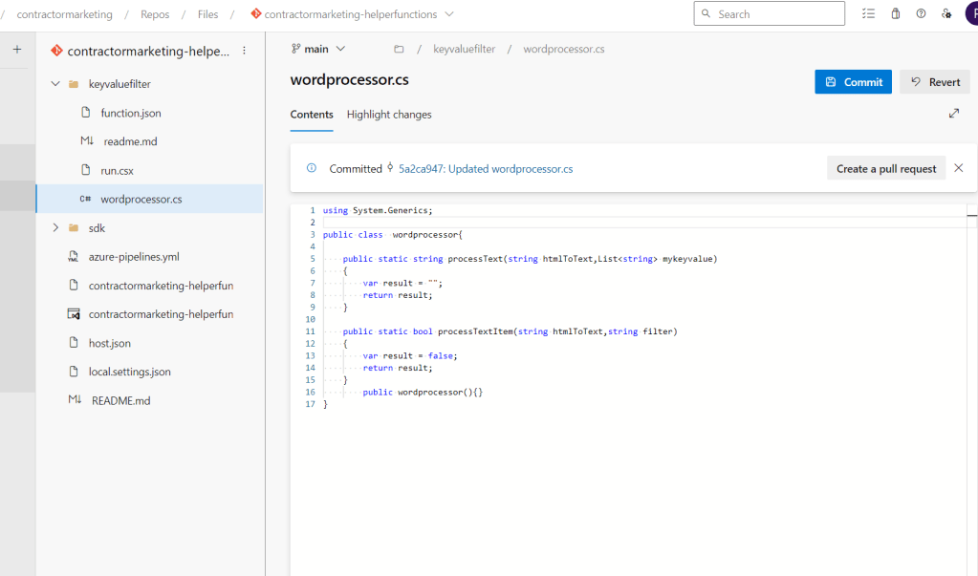Open host.json file

coord(110,343)
